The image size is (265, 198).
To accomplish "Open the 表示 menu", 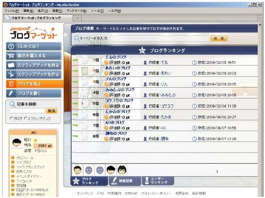I will click(x=43, y=11).
